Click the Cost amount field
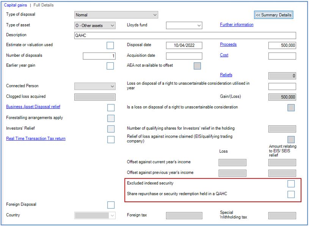 282,56
